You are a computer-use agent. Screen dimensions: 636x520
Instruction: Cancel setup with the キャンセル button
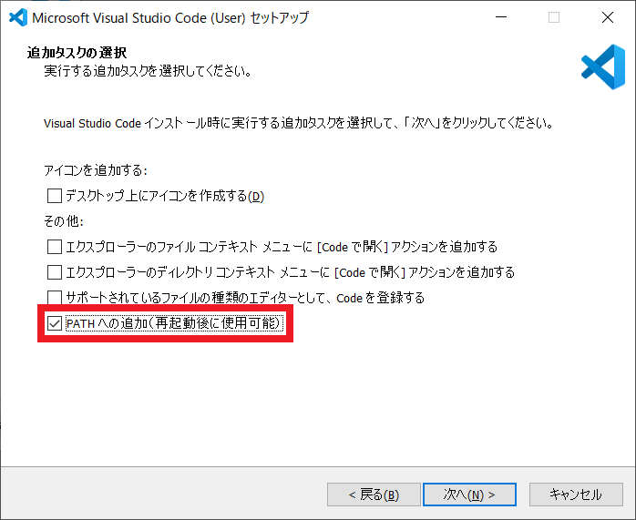[576, 495]
